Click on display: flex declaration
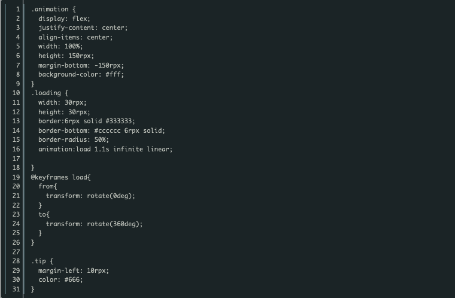Image resolution: width=455 pixels, height=298 pixels. 64,19
